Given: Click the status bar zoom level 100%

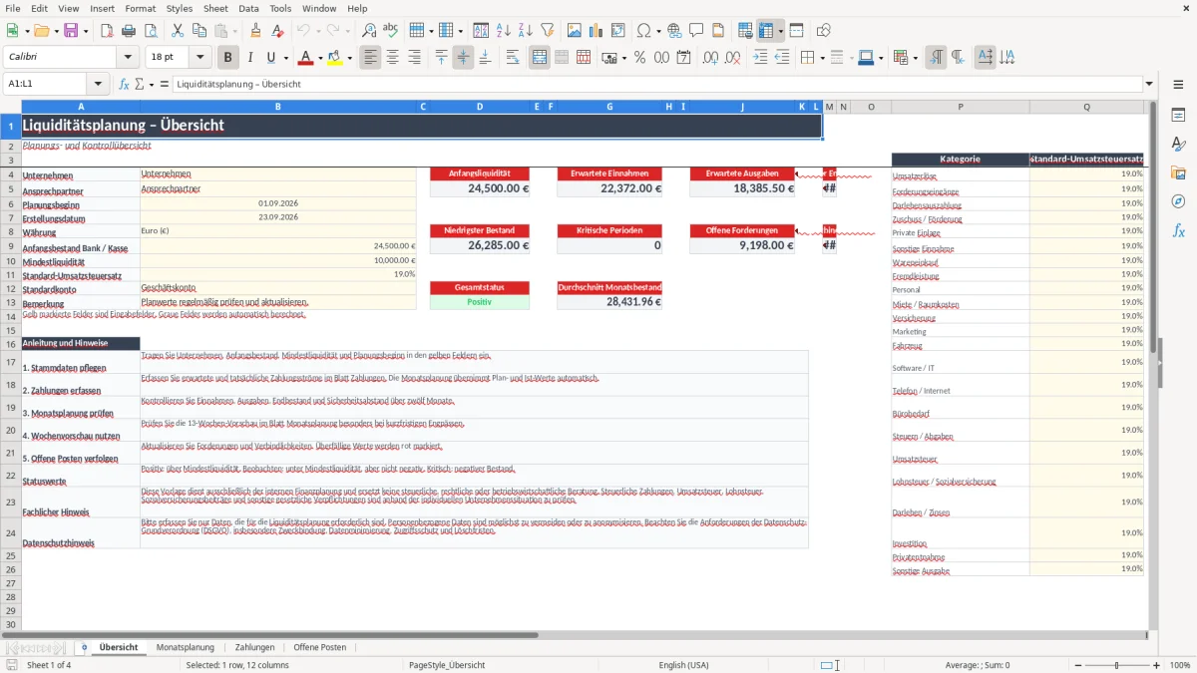Looking at the screenshot, I should (1180, 665).
